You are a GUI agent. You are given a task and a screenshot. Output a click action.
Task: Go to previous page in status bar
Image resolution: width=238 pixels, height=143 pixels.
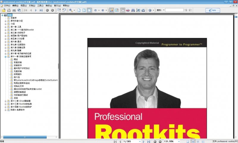pyautogui.click(x=120, y=142)
